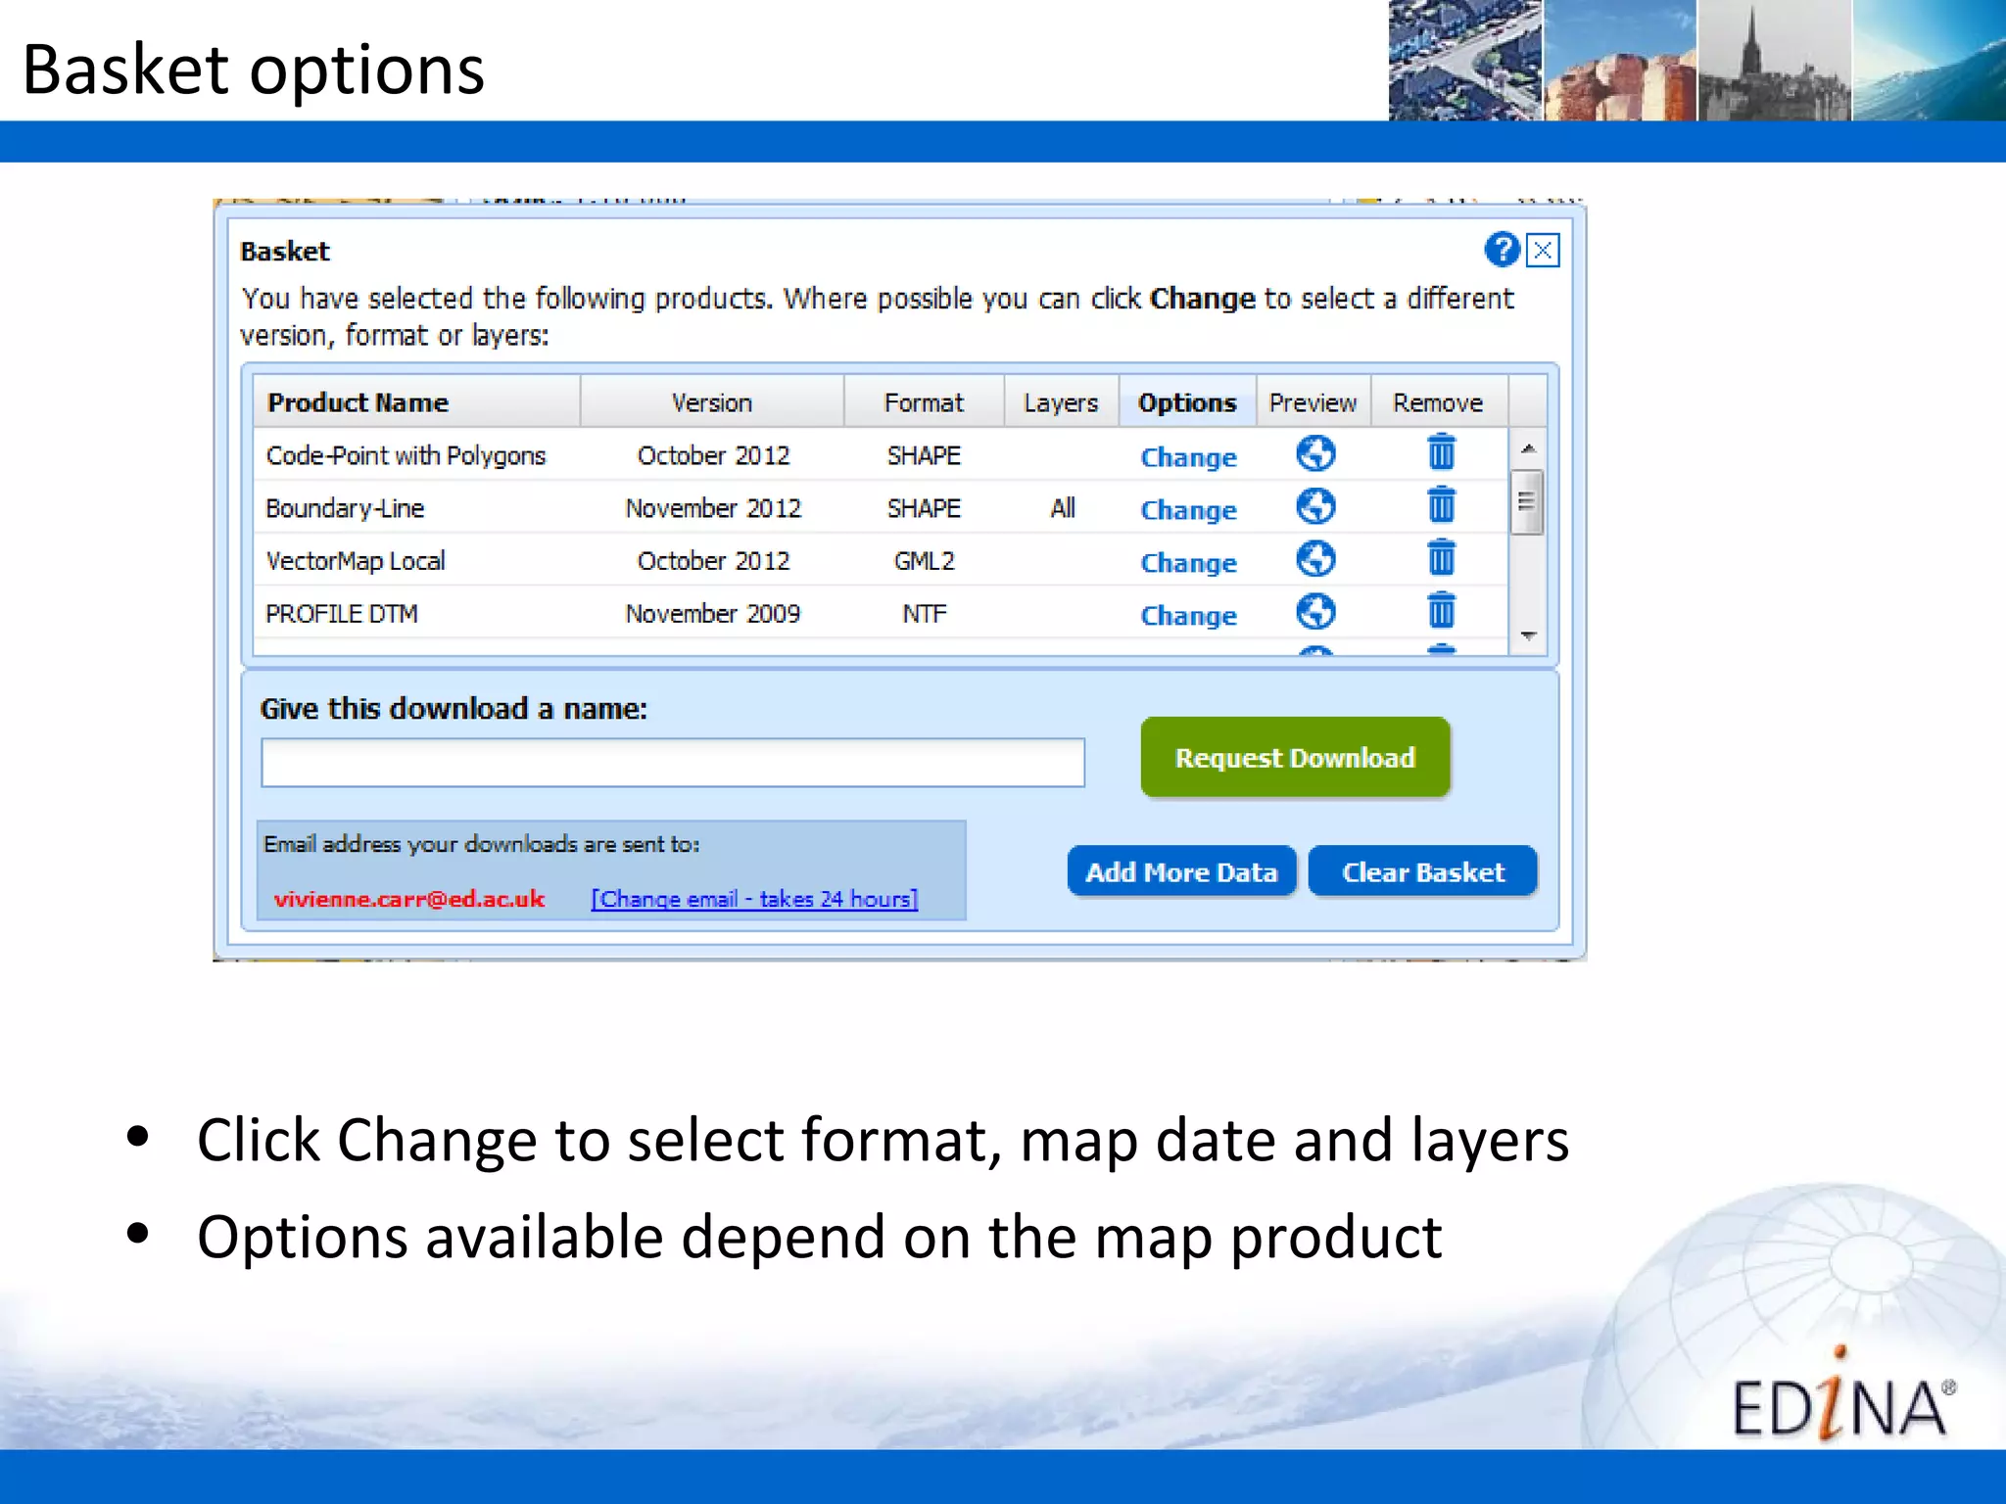The height and width of the screenshot is (1504, 2006).
Task: Remove PROFILE DTM from basket
Action: [x=1441, y=611]
